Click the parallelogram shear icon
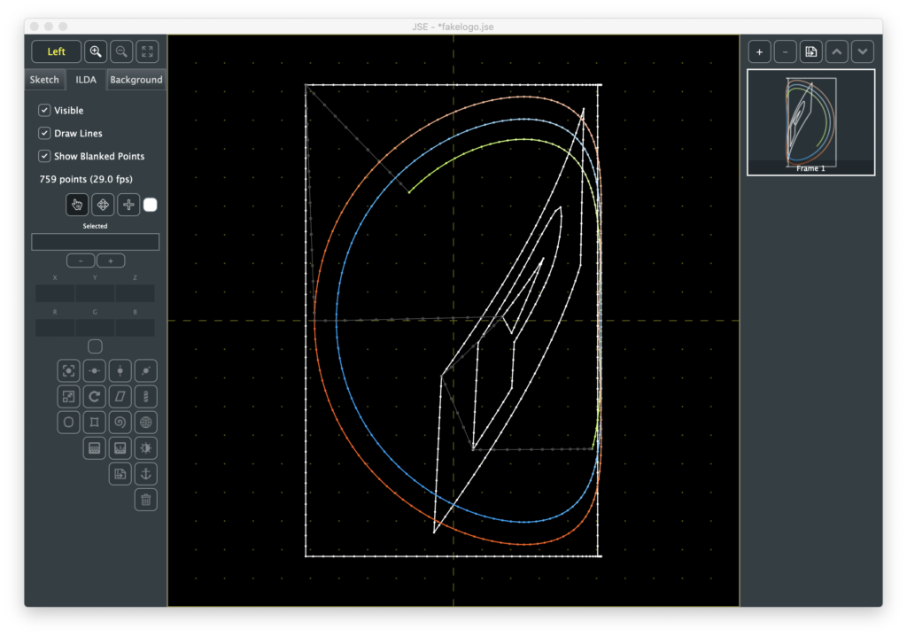The width and height of the screenshot is (907, 637). tap(120, 396)
